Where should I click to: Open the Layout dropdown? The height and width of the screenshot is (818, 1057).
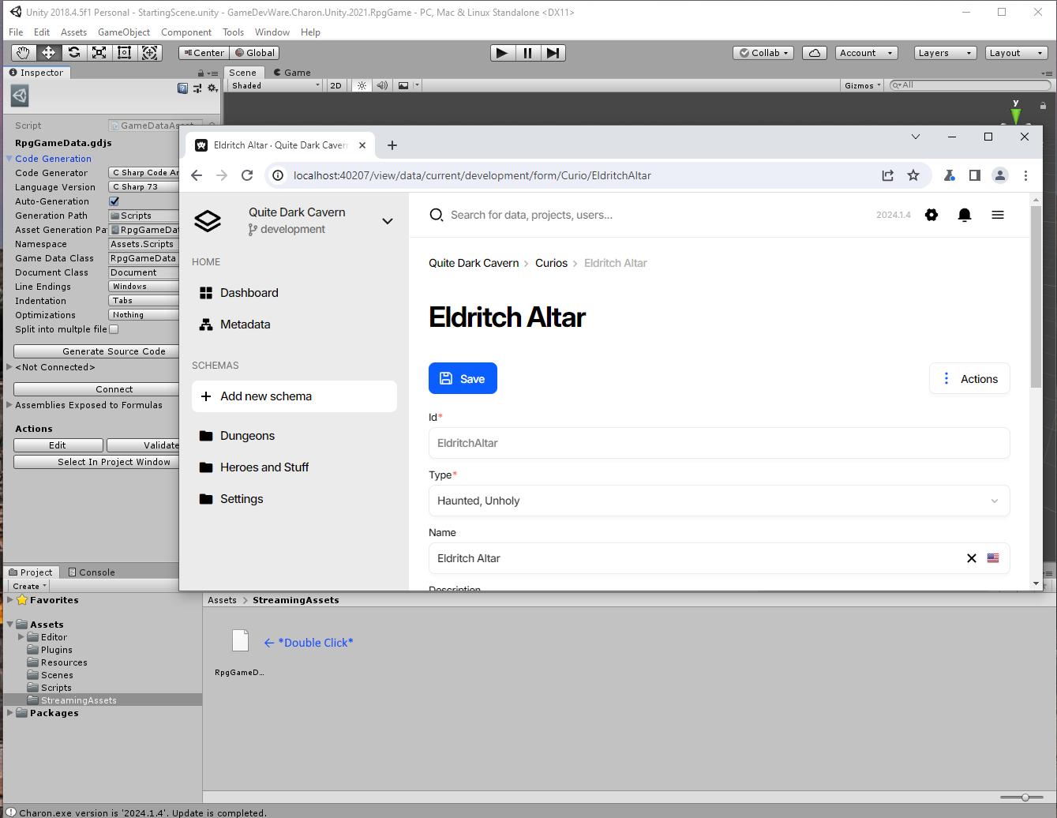pos(1017,53)
